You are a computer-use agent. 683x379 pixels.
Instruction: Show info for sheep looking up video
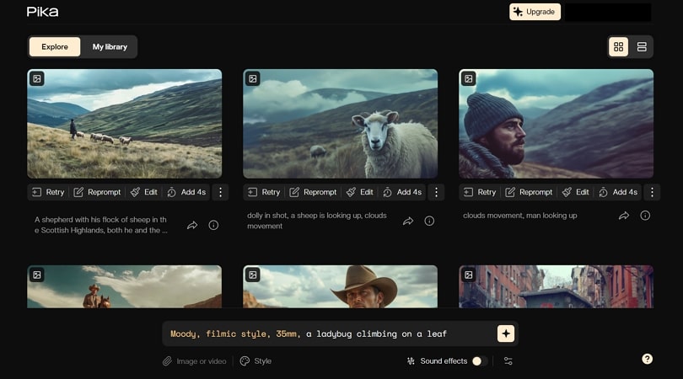tap(429, 221)
